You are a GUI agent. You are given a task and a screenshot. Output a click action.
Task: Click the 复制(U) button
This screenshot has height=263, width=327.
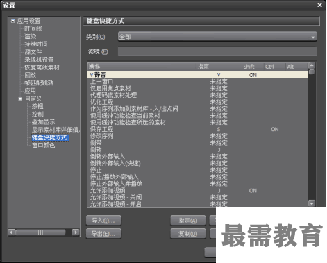click(x=188, y=234)
